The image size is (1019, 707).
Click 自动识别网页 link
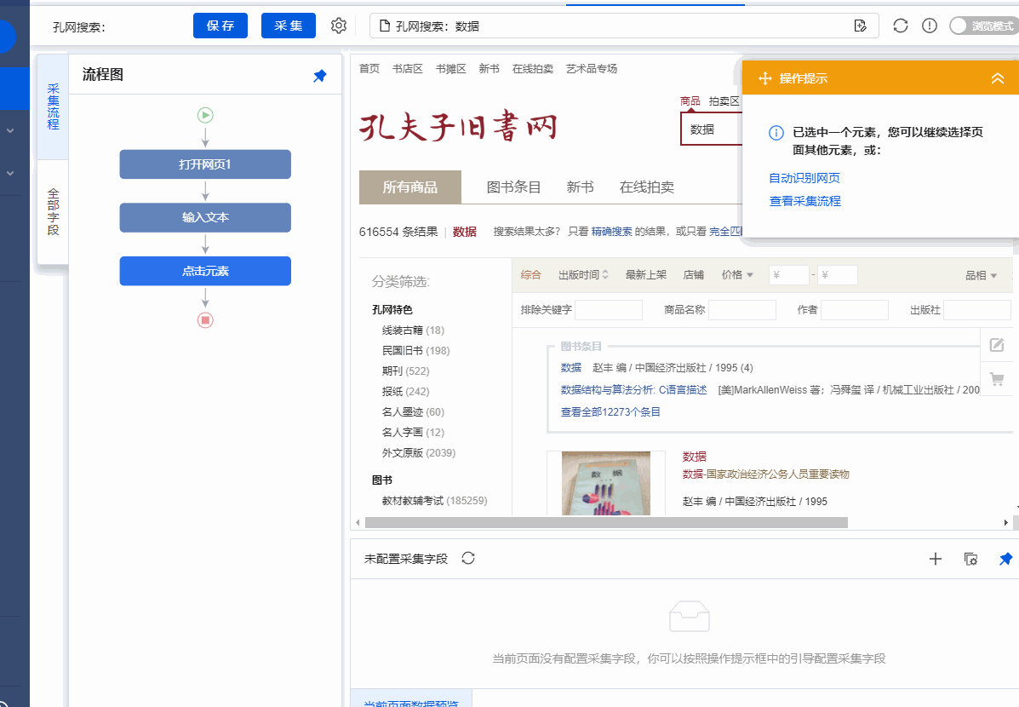click(804, 178)
